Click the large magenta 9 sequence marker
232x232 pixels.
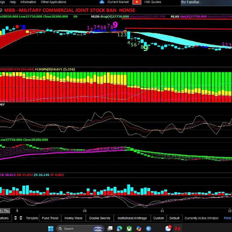116,25
